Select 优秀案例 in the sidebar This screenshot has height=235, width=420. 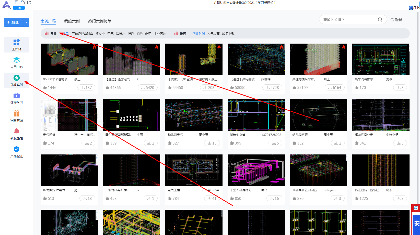(x=17, y=81)
